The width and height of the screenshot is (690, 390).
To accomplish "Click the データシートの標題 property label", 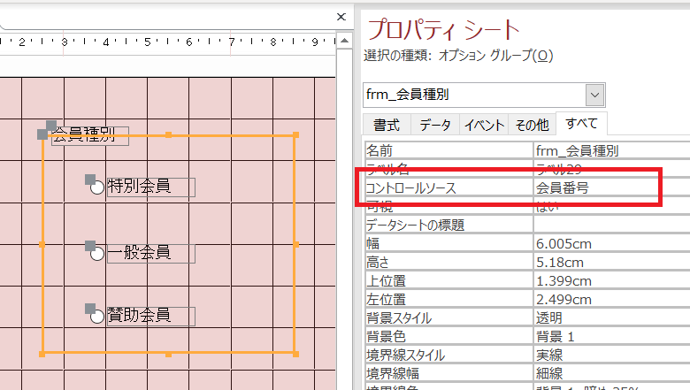I will [416, 226].
